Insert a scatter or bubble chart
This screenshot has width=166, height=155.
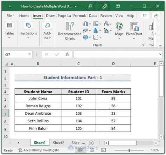96,37
